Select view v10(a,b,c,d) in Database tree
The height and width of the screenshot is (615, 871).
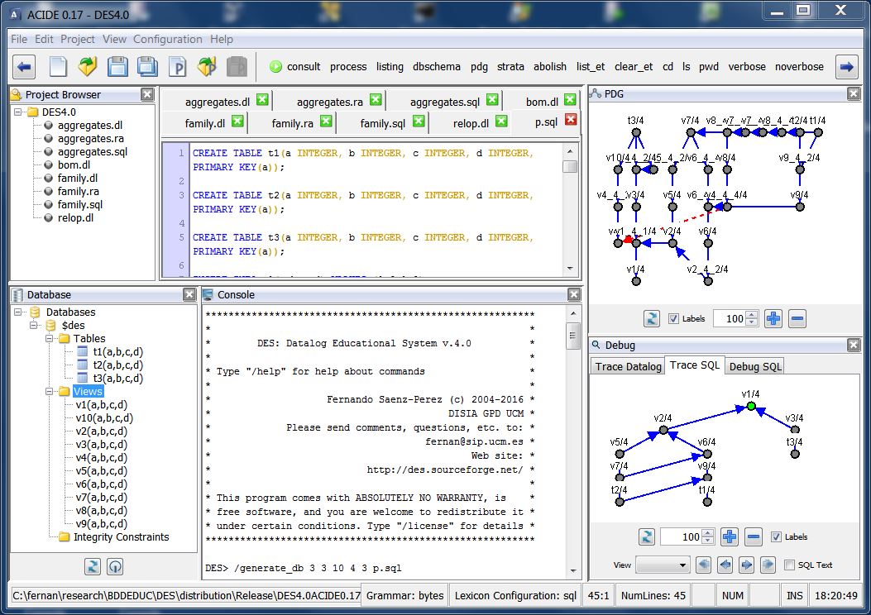click(104, 418)
